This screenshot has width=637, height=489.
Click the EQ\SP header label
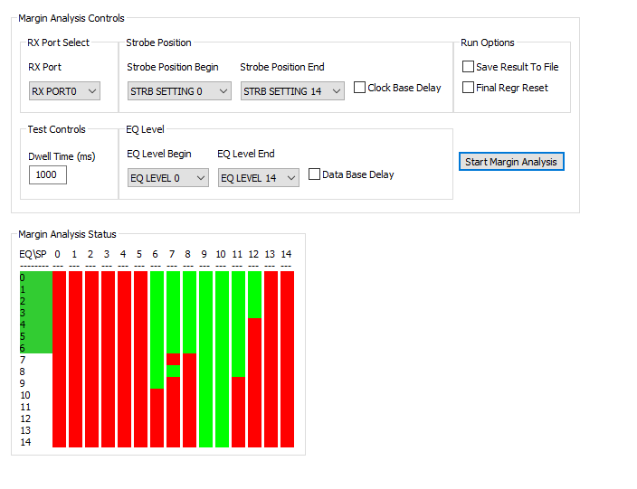click(x=33, y=254)
